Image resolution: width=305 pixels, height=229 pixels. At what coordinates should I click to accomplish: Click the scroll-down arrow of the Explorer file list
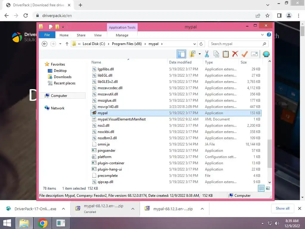tap(270, 182)
